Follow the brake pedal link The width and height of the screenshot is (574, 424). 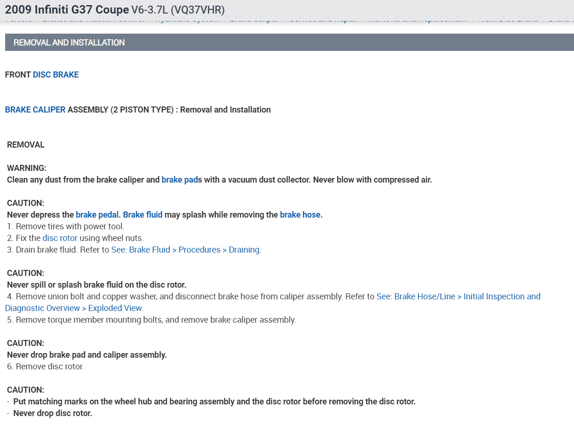[97, 215]
